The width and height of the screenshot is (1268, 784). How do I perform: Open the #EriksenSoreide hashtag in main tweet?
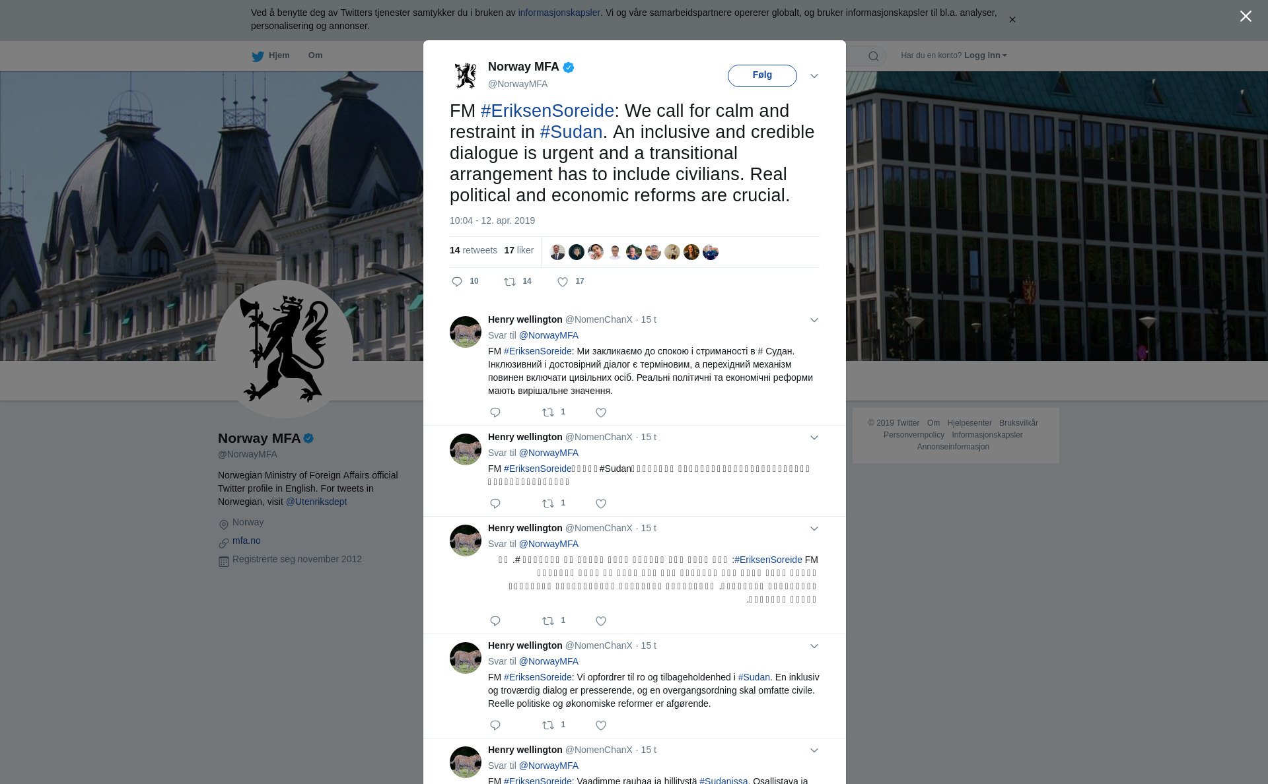(547, 111)
